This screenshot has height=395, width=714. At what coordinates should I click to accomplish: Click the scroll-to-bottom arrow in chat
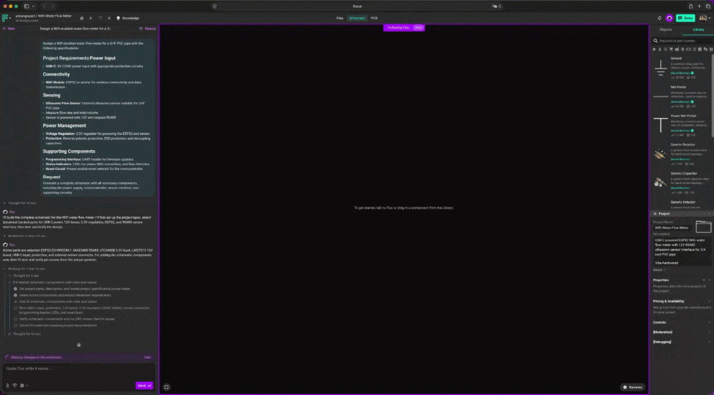pyautogui.click(x=79, y=345)
